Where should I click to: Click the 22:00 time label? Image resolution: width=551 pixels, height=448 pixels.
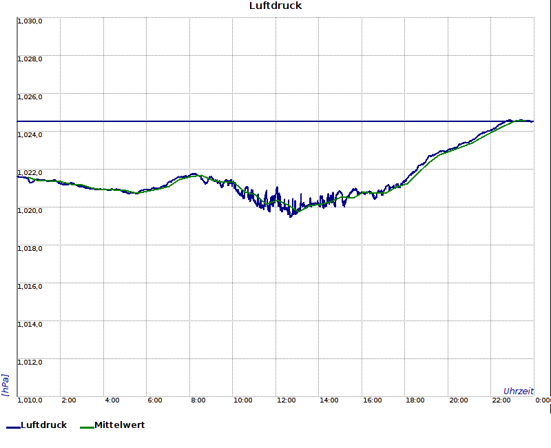pyautogui.click(x=501, y=400)
